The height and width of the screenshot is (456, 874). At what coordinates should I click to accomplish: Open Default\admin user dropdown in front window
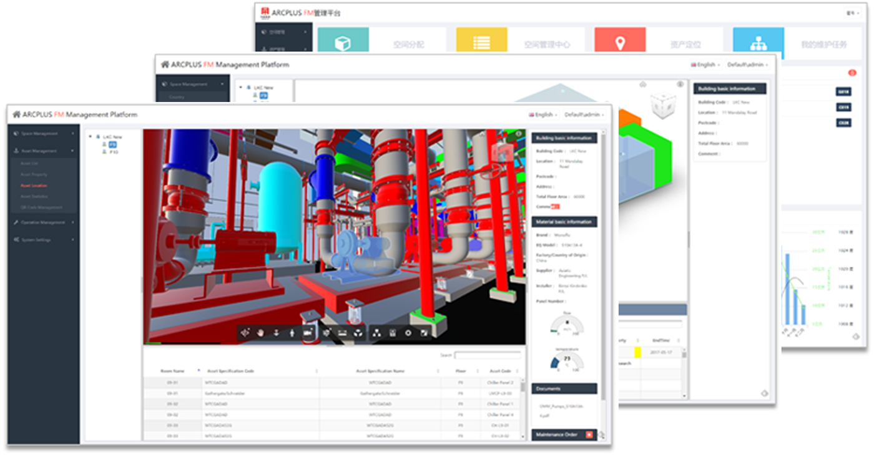[x=584, y=115]
